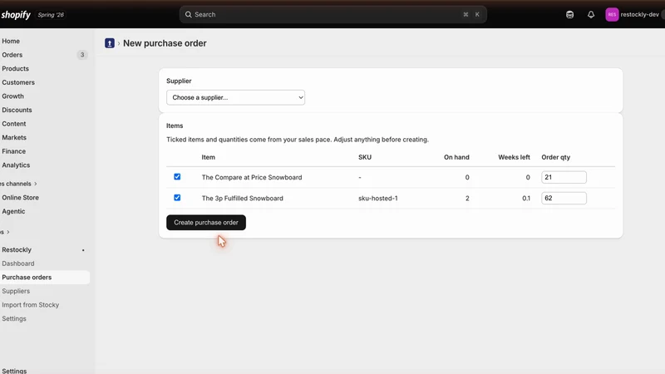Click the Restockly app icon in breadcrumb

(110, 43)
